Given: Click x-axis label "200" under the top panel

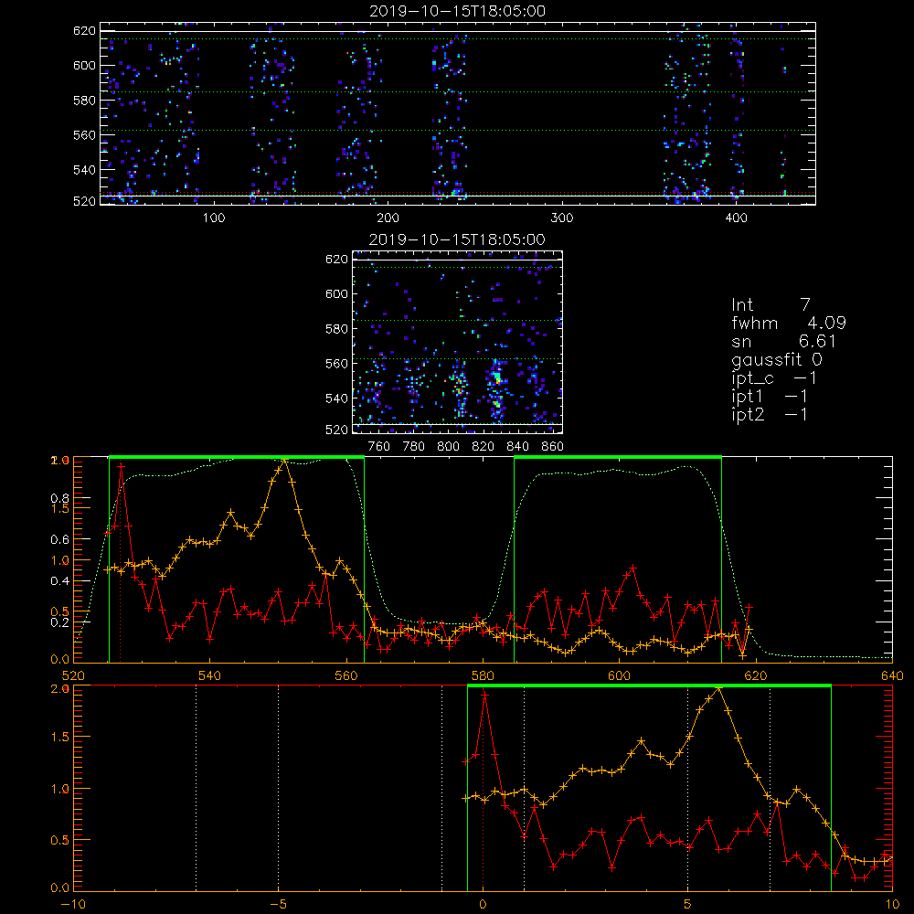Looking at the screenshot, I should point(388,218).
